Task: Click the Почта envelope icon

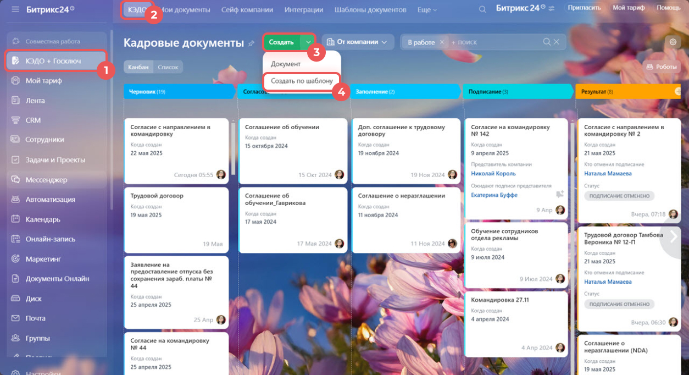Action: (15, 318)
